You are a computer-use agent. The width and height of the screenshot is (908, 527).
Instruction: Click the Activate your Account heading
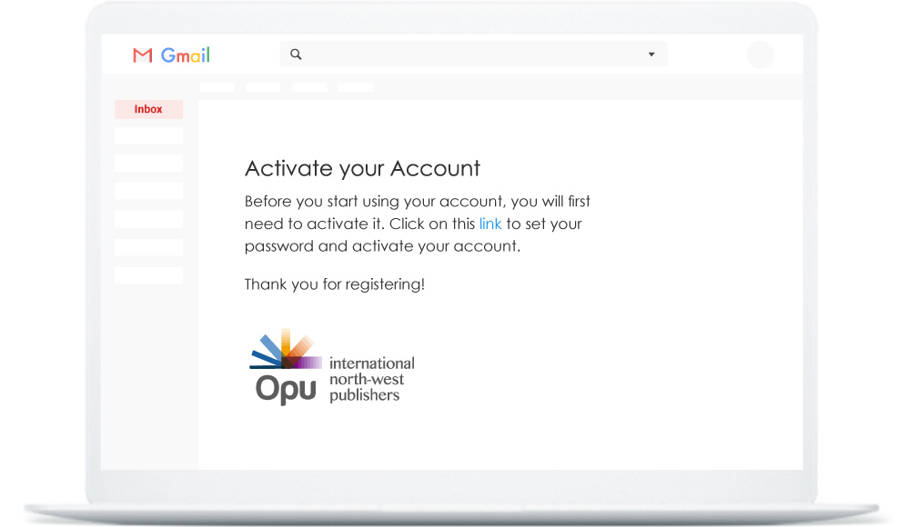click(362, 169)
